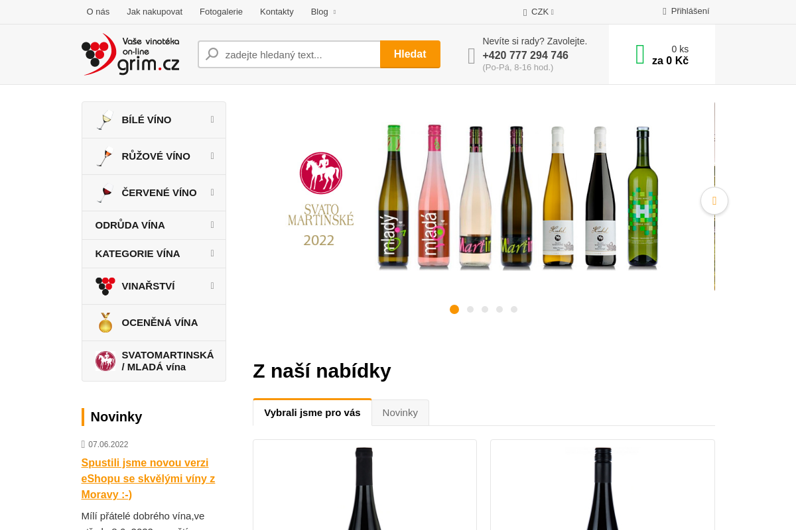Image resolution: width=796 pixels, height=530 pixels.
Task: Switch to the Novinky tab
Action: [400, 412]
